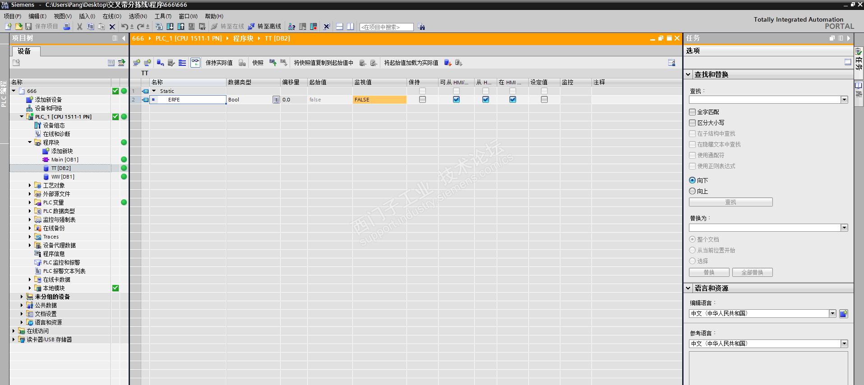Open the 编辑(E) menu
The width and height of the screenshot is (864, 385).
[37, 16]
